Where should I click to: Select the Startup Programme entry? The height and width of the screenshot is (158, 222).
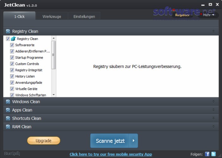point(29,58)
